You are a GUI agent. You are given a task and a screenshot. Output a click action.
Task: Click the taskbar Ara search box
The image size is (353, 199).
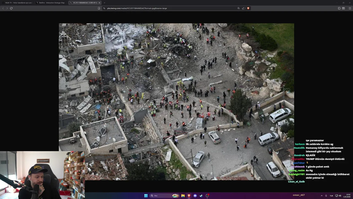coord(164,196)
